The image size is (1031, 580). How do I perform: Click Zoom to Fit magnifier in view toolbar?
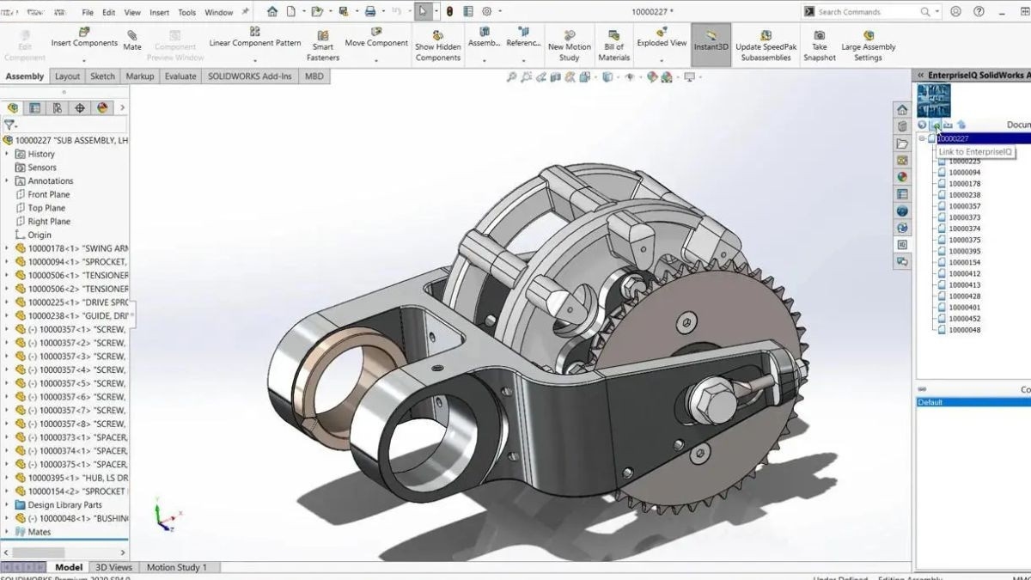pos(512,76)
